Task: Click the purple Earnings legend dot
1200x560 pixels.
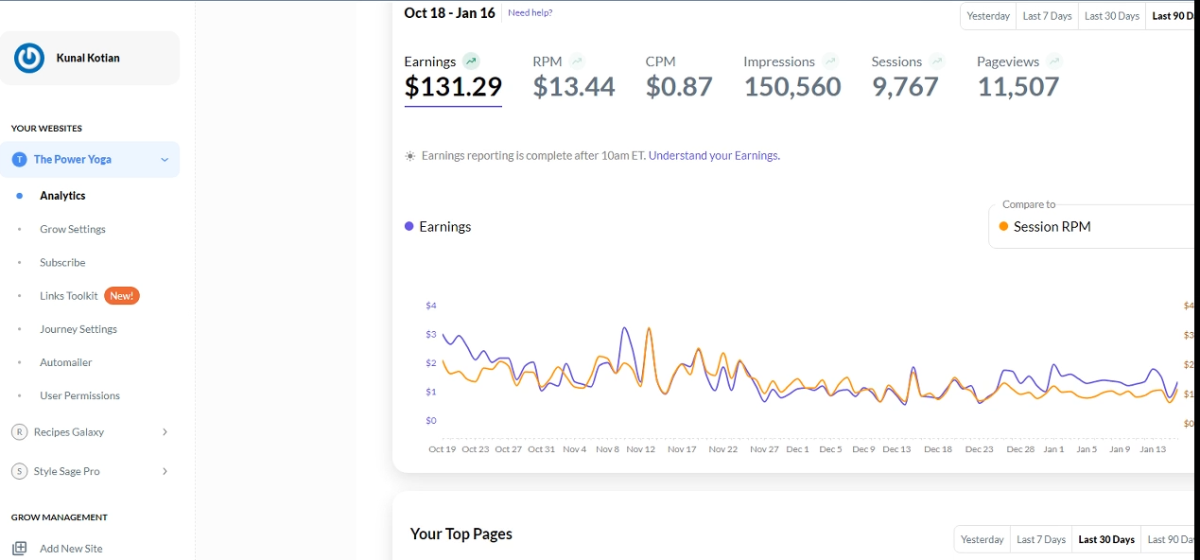Action: point(409,227)
